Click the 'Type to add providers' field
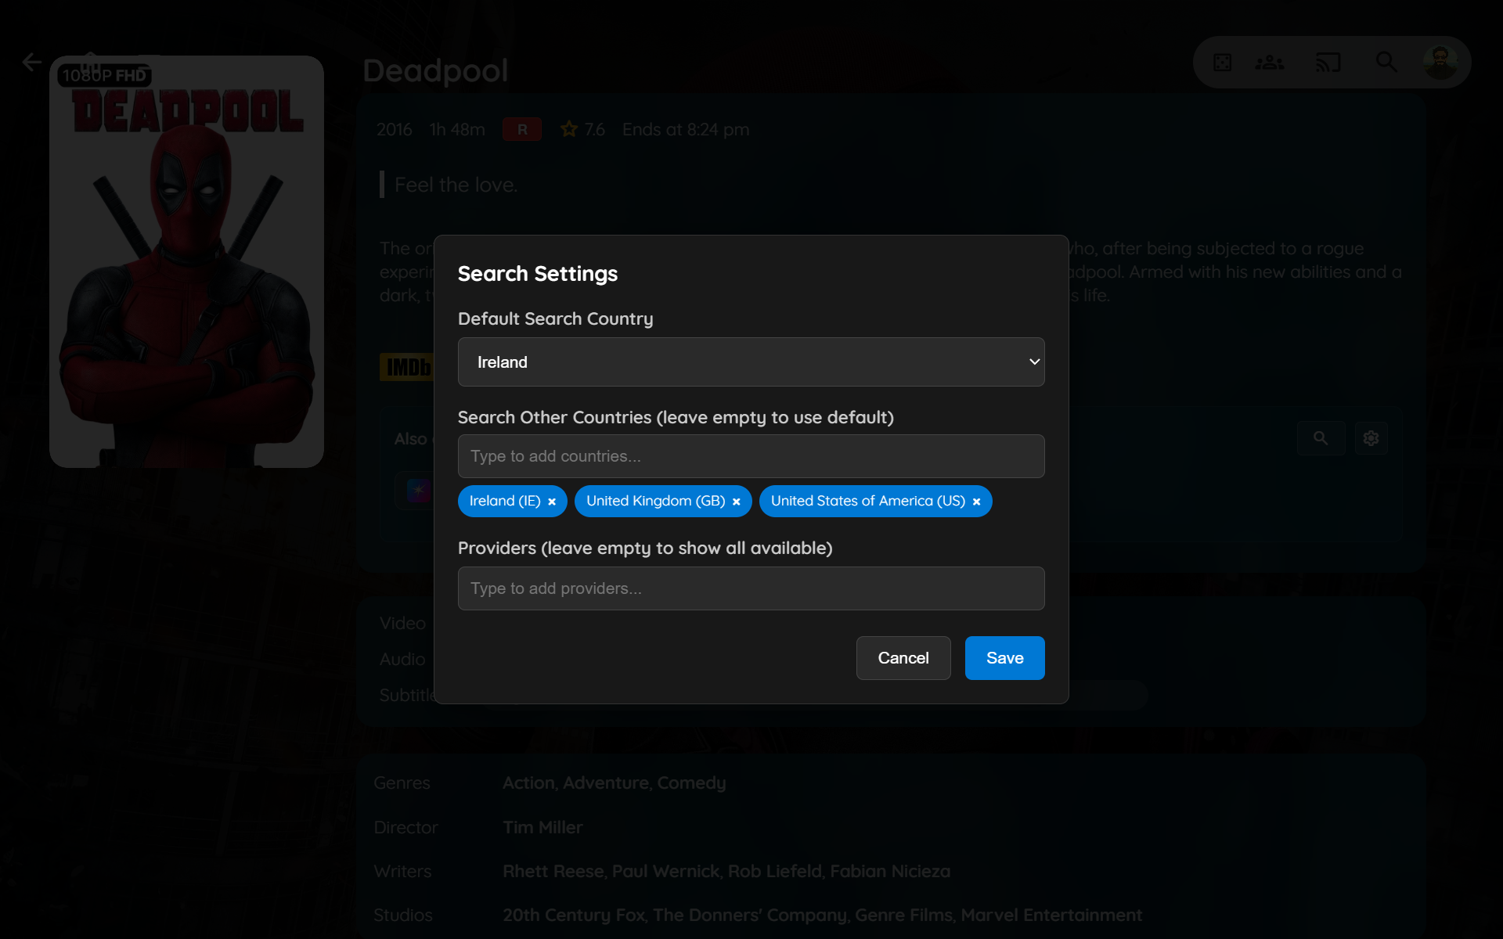This screenshot has width=1503, height=939. coord(751,588)
